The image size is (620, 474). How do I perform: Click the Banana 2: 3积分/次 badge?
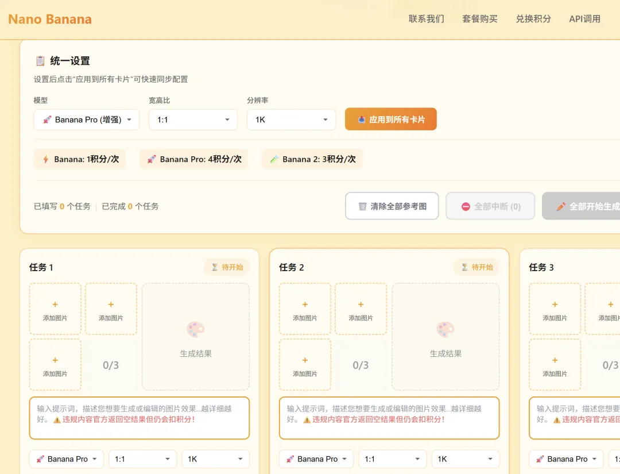312,159
